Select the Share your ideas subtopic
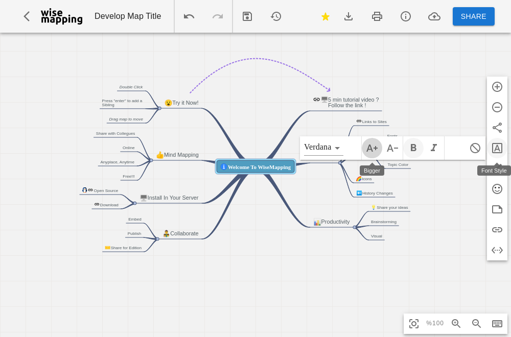This screenshot has width=511, height=337. pos(389,207)
